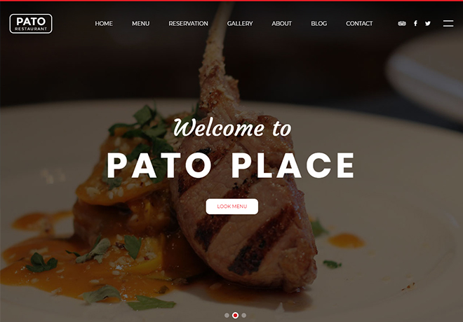Select the third slider dot
The image size is (463, 322).
tap(244, 315)
